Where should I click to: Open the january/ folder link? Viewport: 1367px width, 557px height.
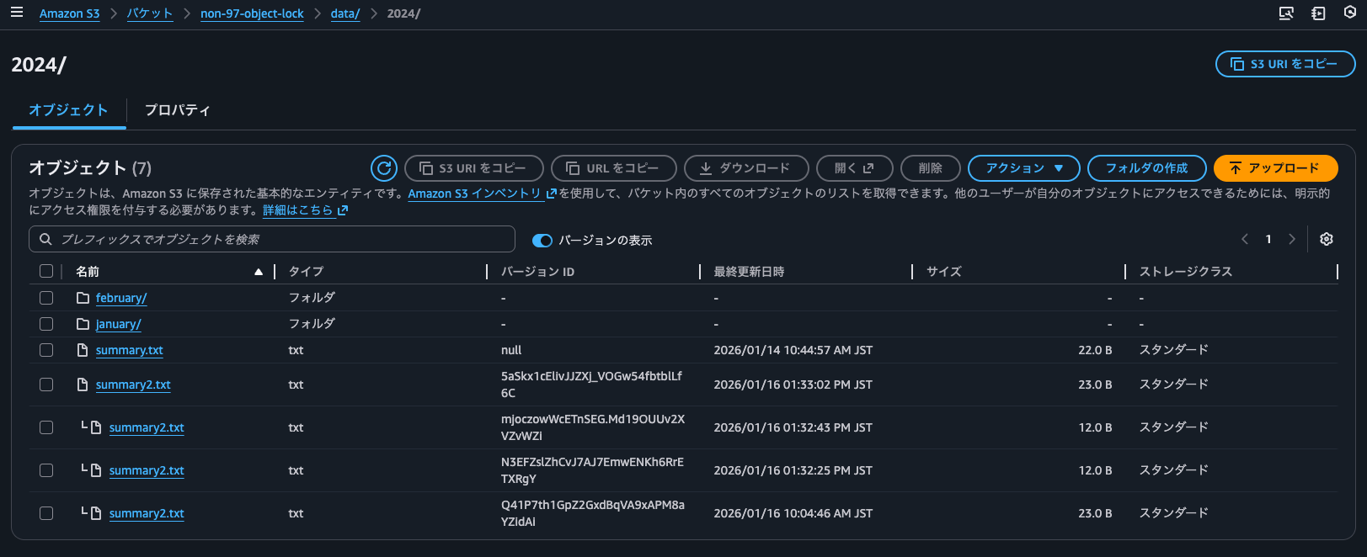tap(118, 324)
